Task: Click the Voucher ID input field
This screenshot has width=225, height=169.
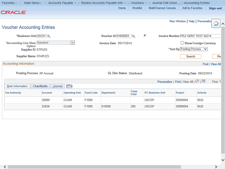Action: [x=124, y=36]
